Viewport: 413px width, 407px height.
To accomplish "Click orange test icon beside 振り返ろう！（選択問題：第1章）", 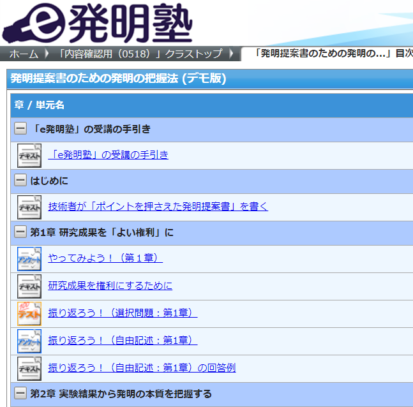I will click(29, 313).
